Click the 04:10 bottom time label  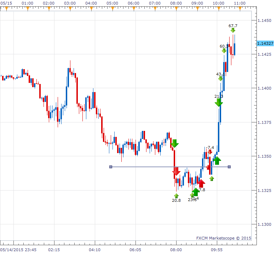pyautogui.click(x=95, y=250)
